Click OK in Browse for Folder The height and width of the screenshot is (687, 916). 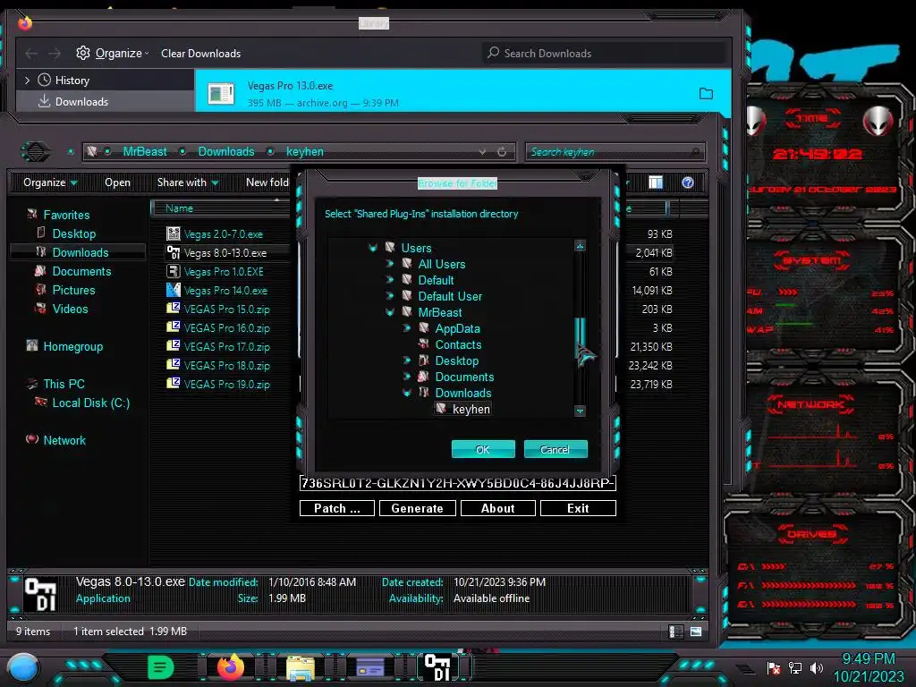pos(483,449)
